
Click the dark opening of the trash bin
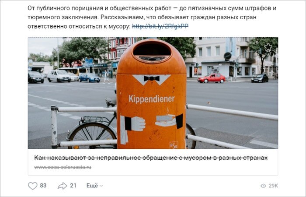click(x=152, y=49)
